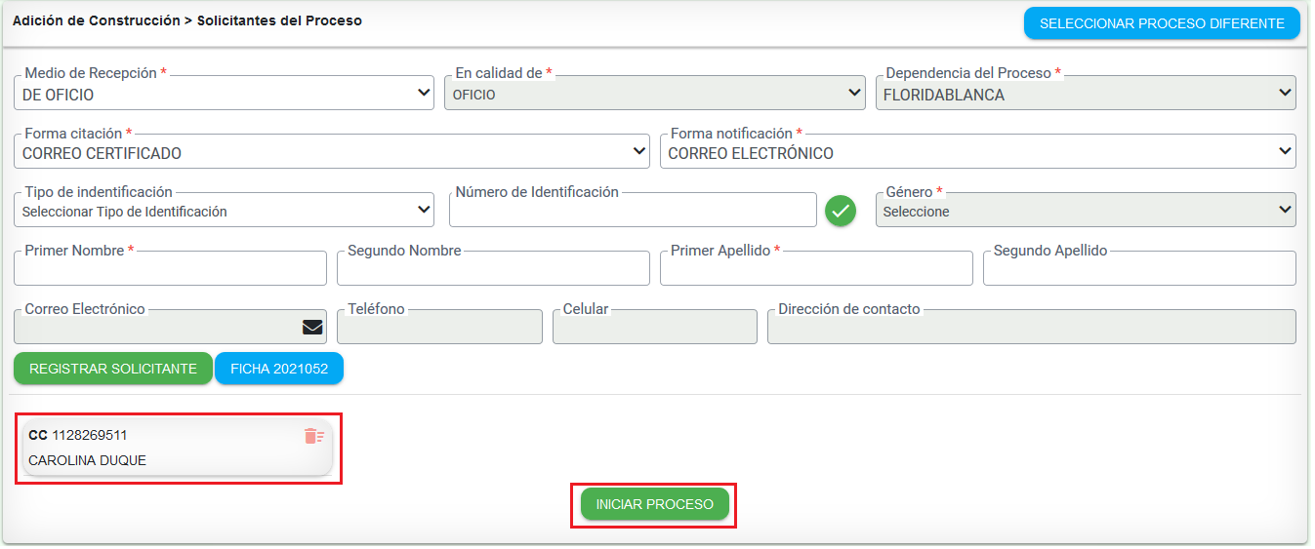
Task: Open Ficha 2021052 button
Action: (x=279, y=369)
